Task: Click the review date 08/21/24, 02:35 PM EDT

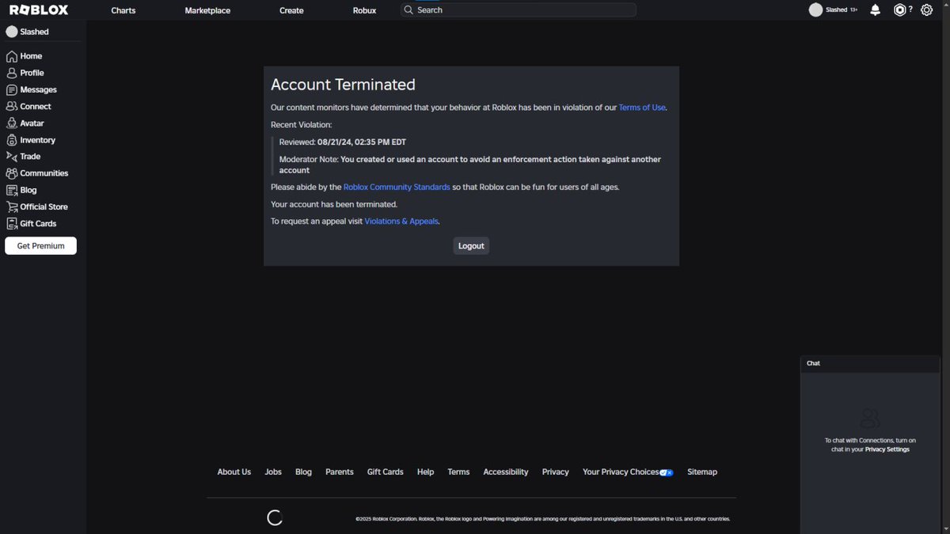Action: tap(362, 142)
